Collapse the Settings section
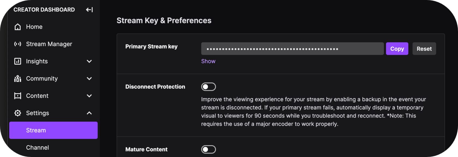Viewport: 458px width, 157px height. pyautogui.click(x=89, y=113)
